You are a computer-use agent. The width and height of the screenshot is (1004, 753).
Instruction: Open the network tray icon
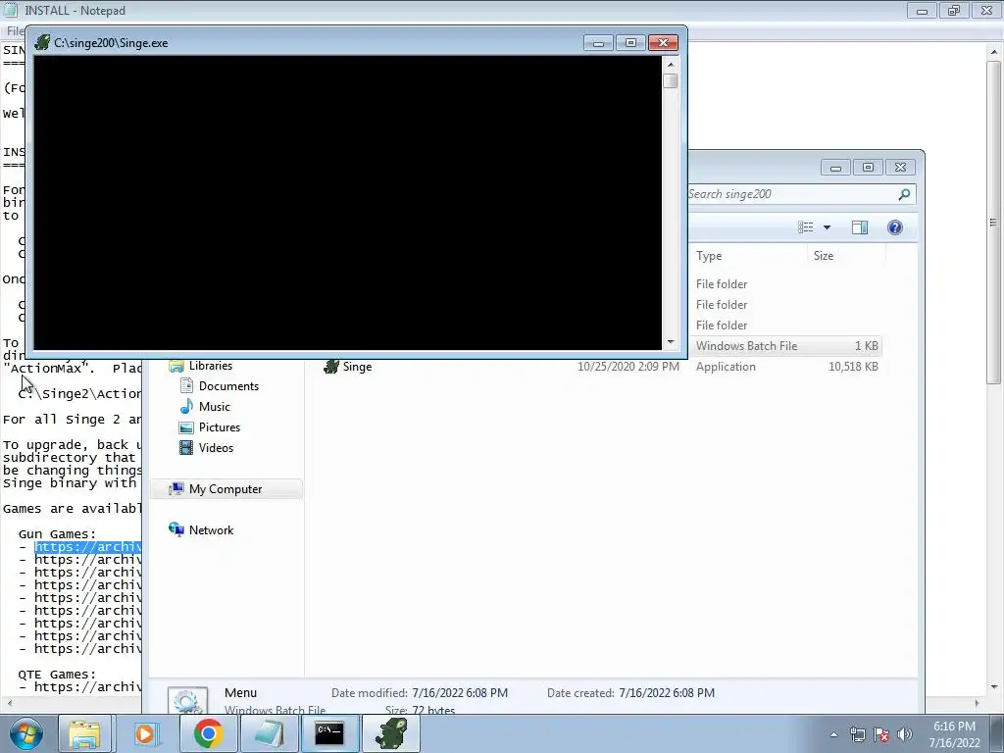pyautogui.click(x=857, y=734)
